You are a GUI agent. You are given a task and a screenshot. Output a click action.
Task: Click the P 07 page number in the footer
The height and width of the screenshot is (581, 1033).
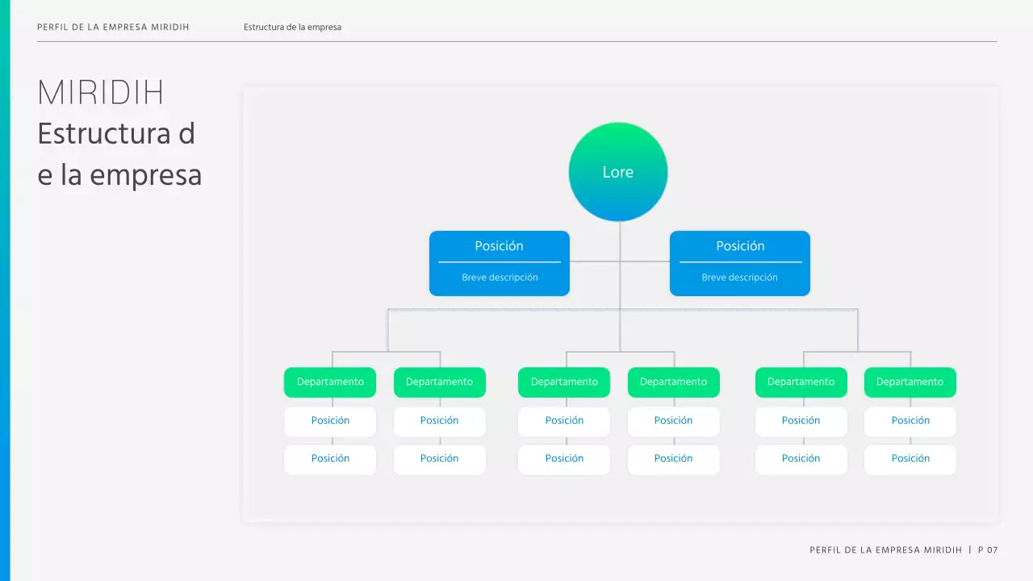click(988, 550)
